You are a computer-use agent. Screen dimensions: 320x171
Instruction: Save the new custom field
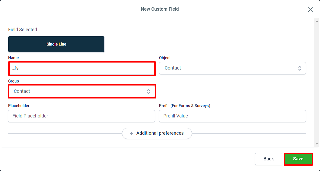point(298,159)
